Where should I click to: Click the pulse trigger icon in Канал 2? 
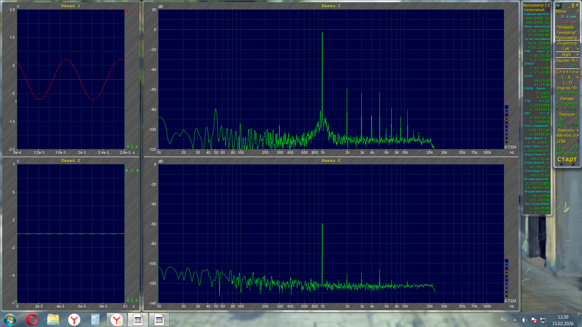(132, 300)
